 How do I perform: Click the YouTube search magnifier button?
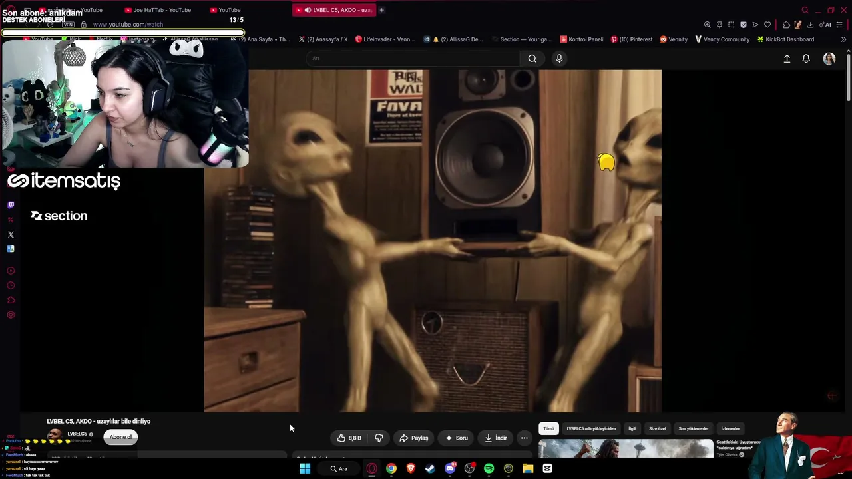point(532,59)
